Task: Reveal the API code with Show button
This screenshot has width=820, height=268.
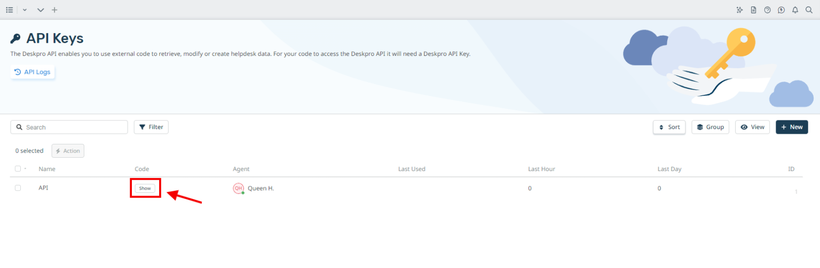Action: pos(145,188)
